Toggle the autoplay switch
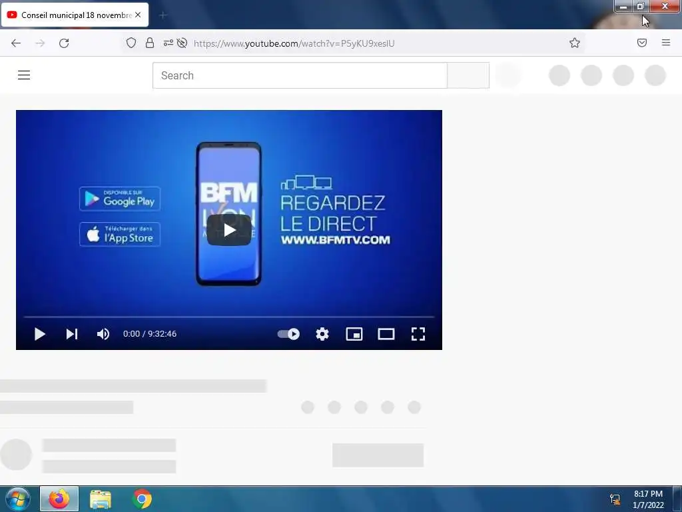 288,334
